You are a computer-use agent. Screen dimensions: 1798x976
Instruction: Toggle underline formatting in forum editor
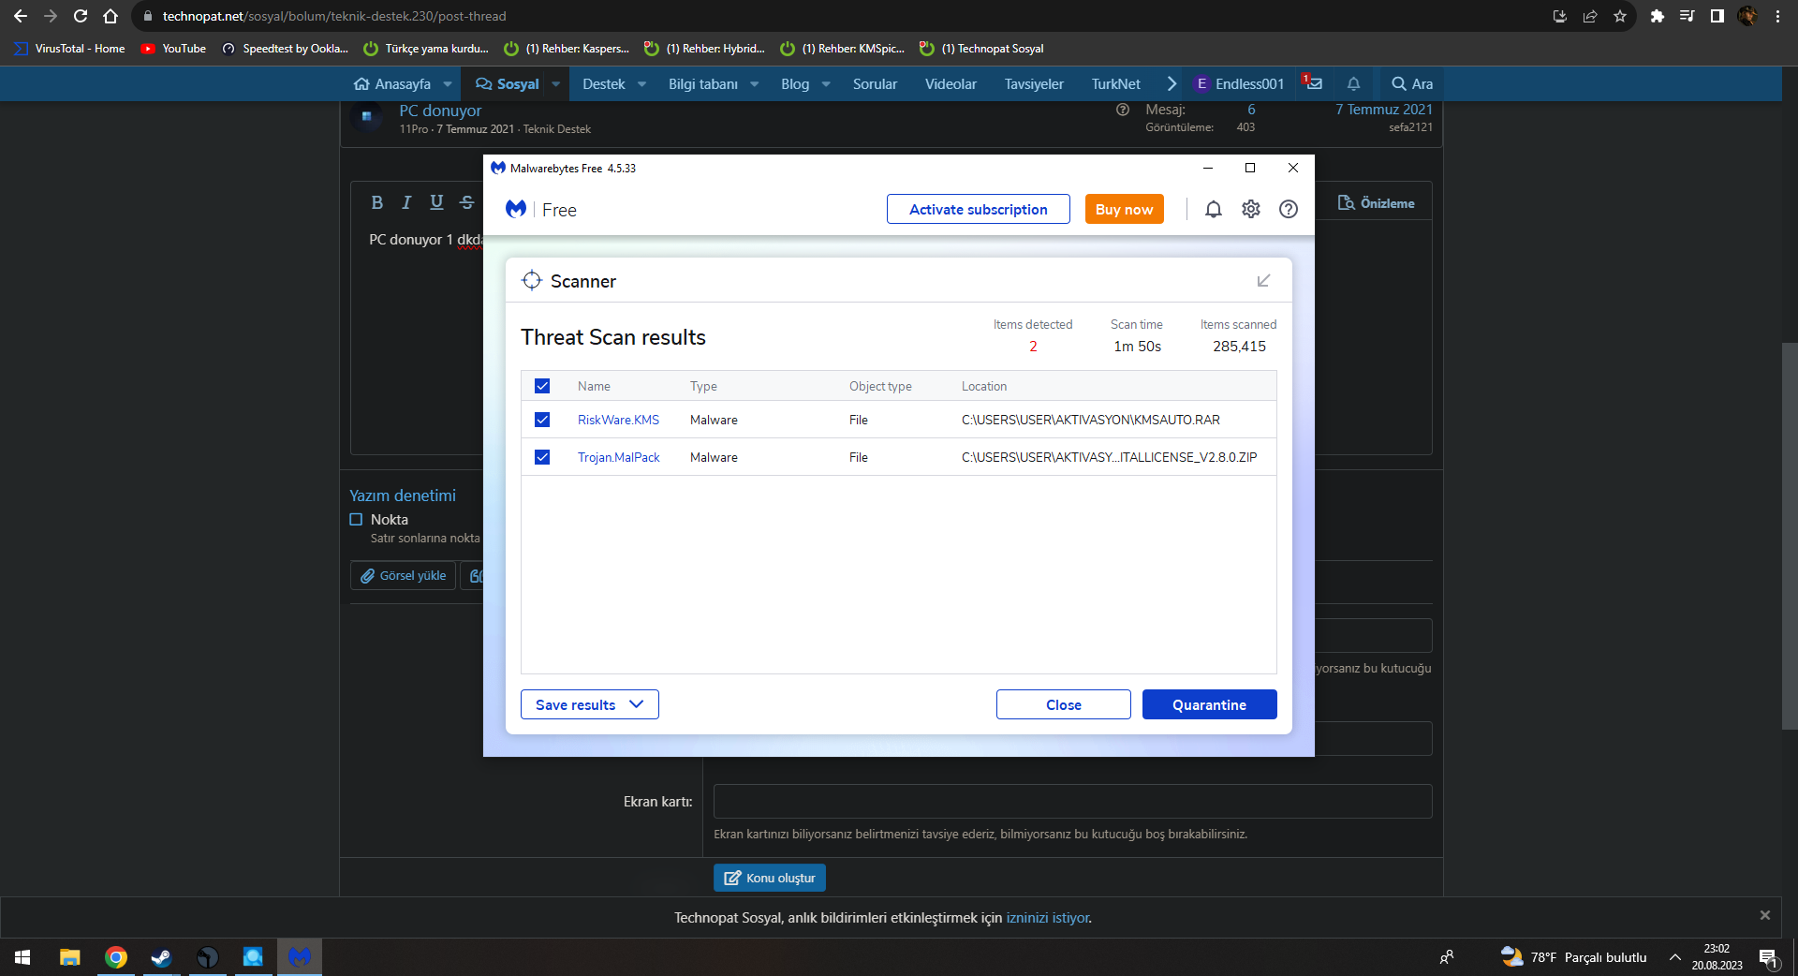(x=436, y=202)
